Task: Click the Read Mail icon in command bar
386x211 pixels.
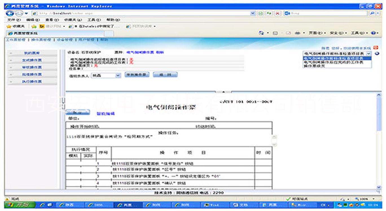Action: [x=288, y=33]
